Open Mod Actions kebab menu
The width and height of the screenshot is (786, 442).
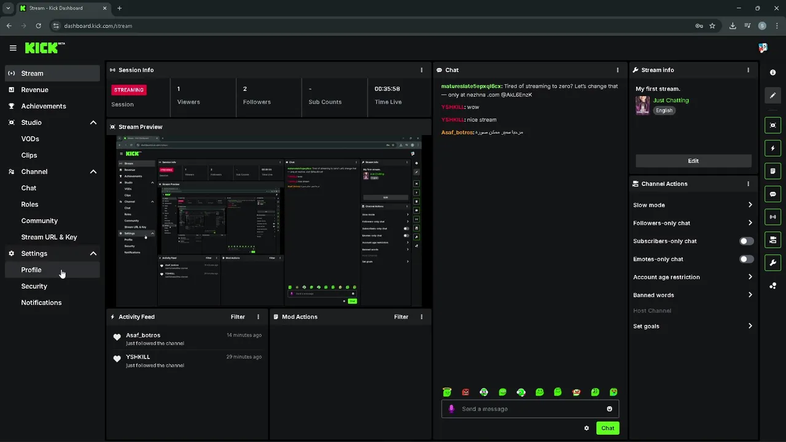pyautogui.click(x=421, y=317)
